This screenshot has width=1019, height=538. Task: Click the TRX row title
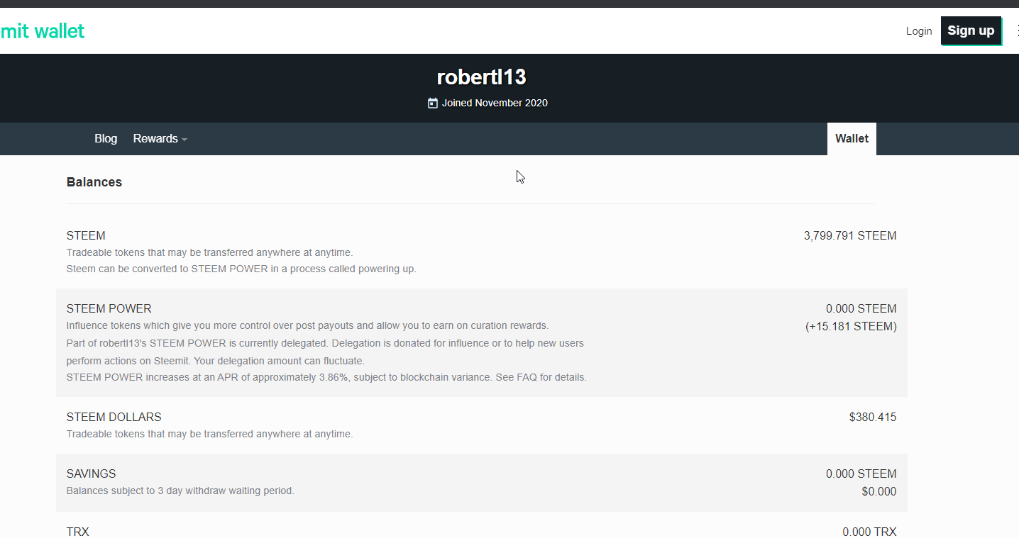point(78,532)
